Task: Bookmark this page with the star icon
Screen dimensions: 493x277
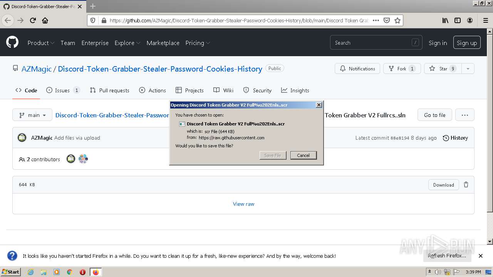Action: [397, 20]
